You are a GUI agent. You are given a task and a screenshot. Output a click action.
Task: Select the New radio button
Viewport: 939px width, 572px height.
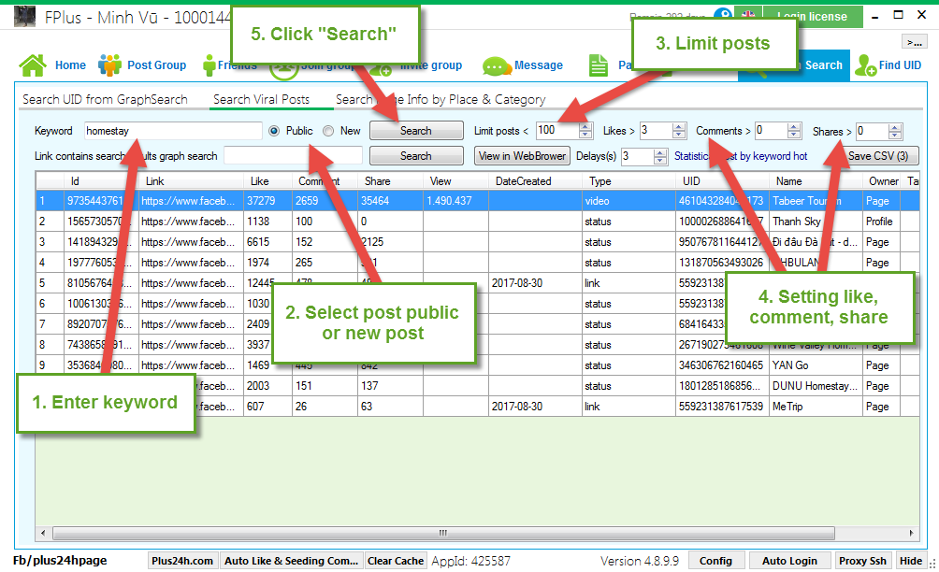click(328, 131)
